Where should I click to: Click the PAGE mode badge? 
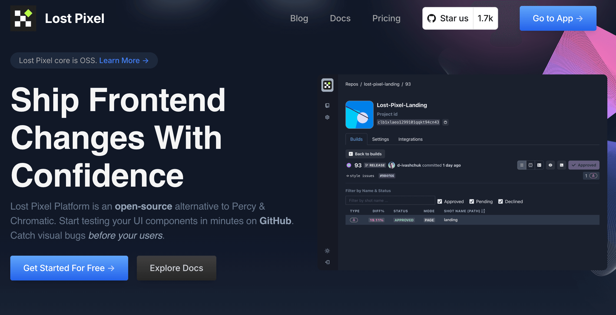pos(429,220)
